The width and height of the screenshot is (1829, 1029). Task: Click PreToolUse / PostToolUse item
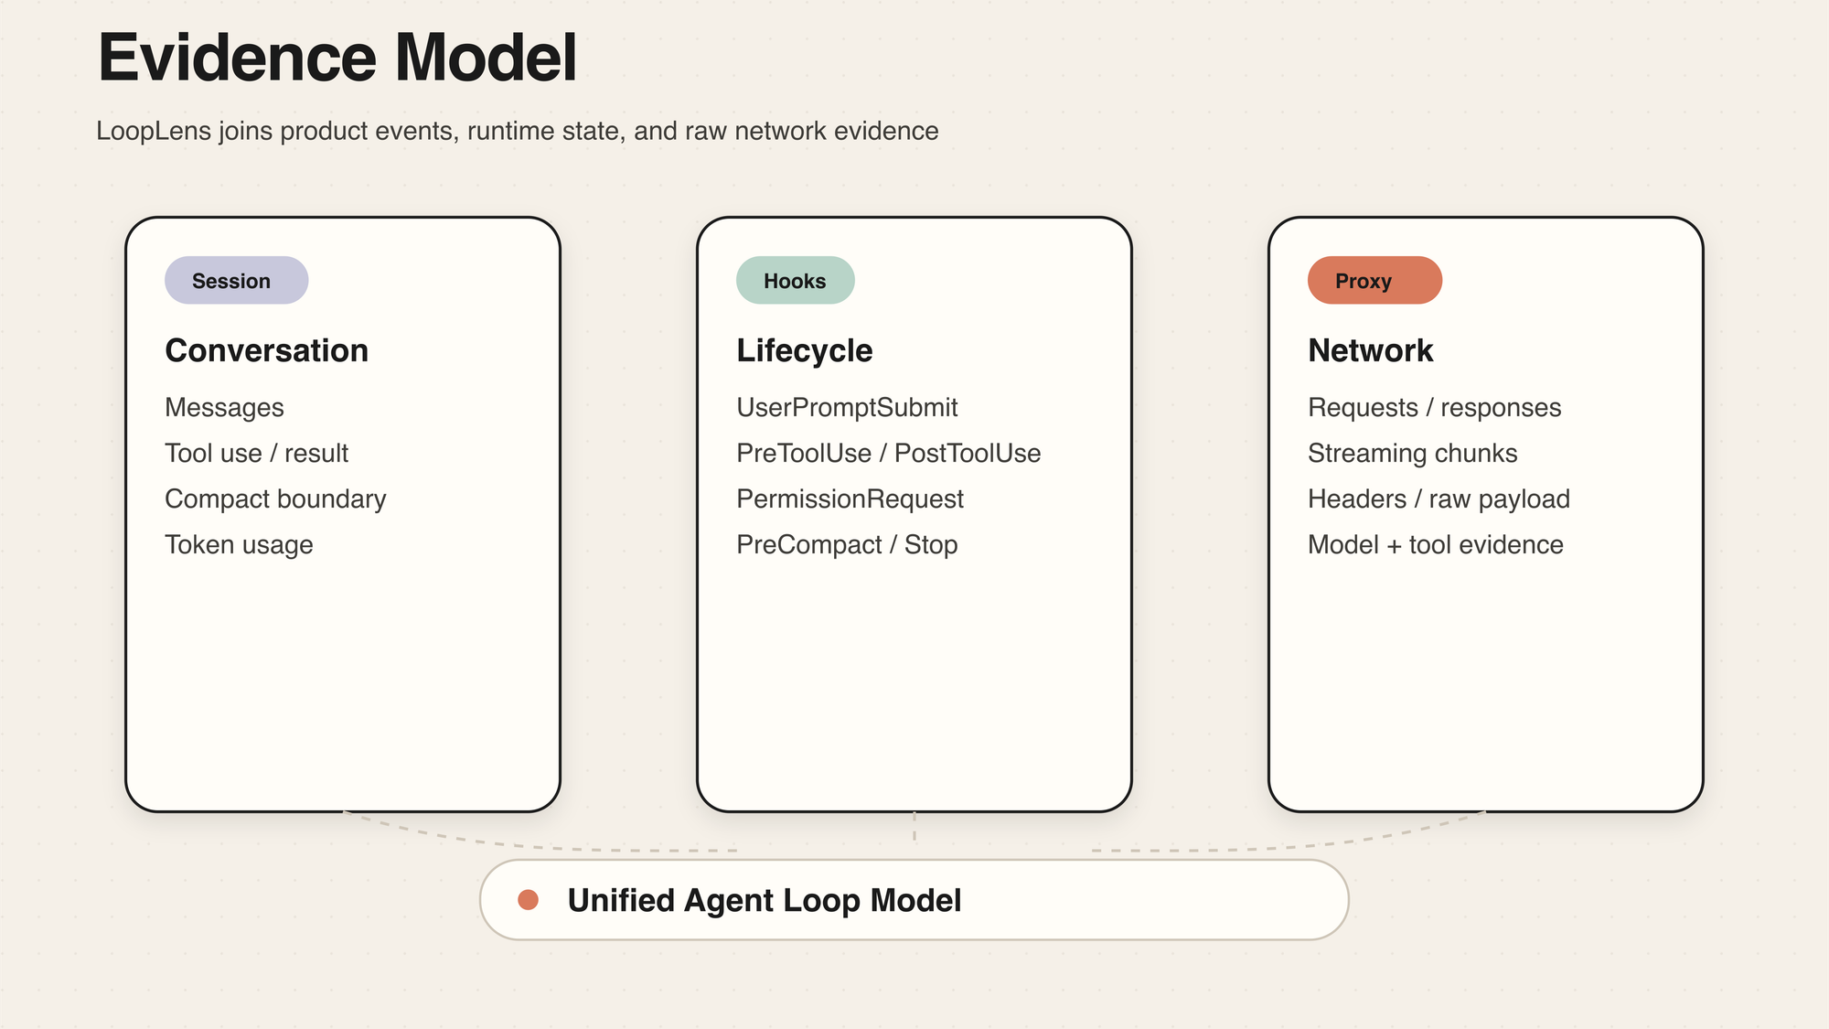[x=888, y=454]
